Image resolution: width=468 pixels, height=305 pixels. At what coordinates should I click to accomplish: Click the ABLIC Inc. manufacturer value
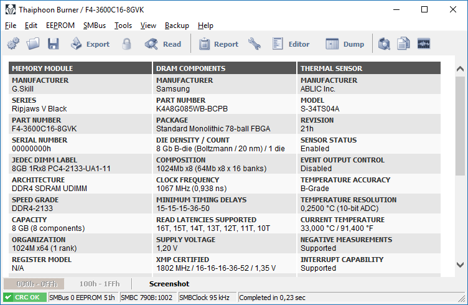pyautogui.click(x=318, y=89)
